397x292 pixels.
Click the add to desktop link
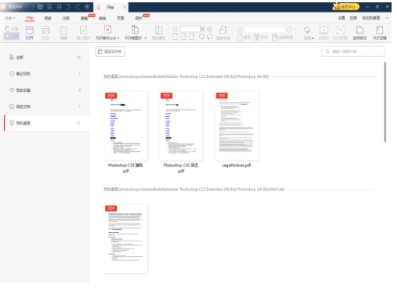(x=371, y=18)
